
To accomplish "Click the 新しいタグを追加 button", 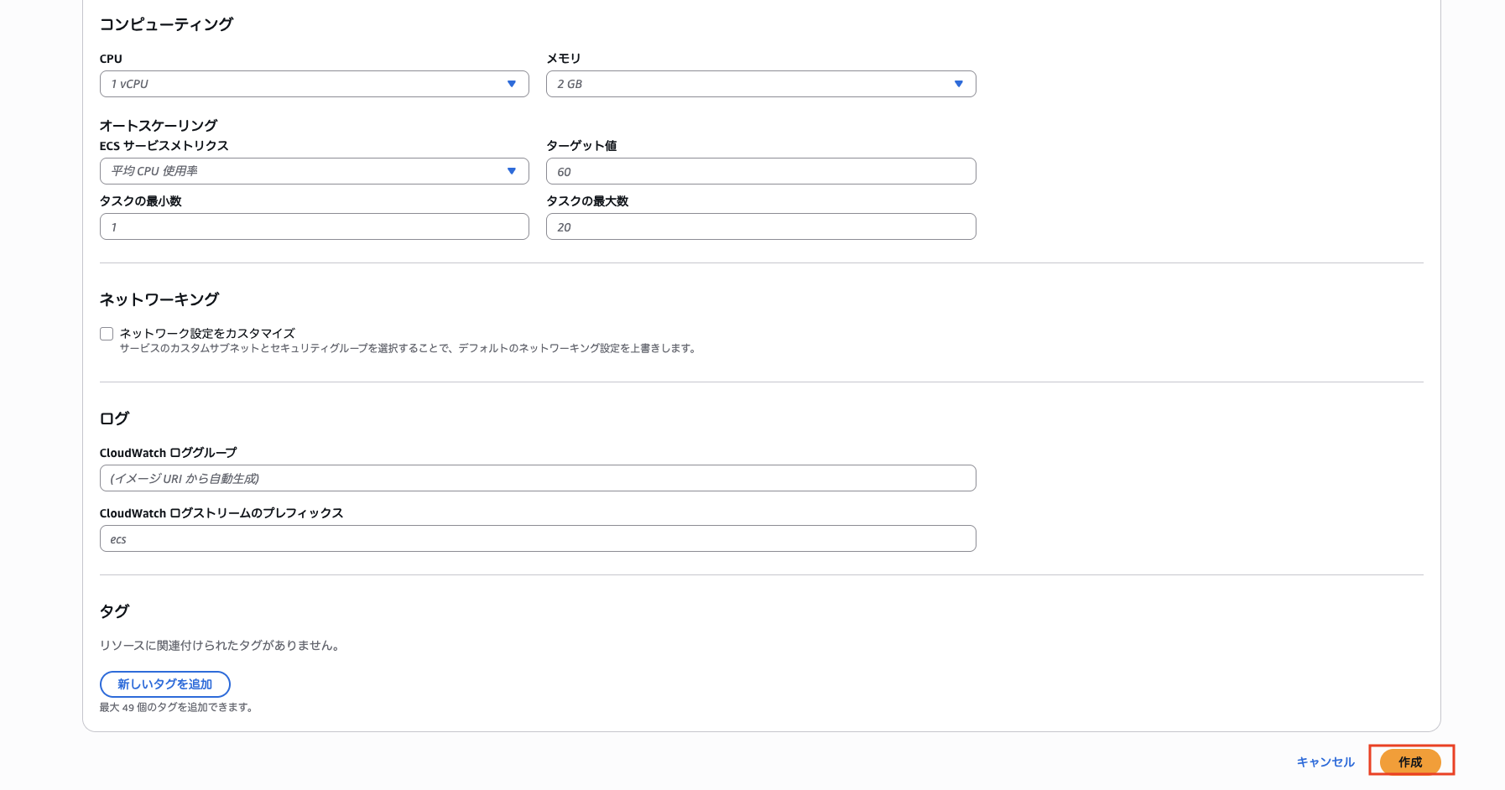I will 165,684.
